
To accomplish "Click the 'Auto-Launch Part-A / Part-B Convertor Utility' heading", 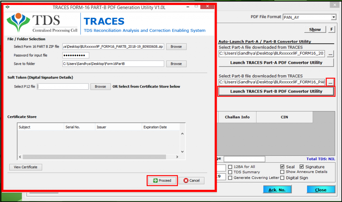I will [x=265, y=41].
